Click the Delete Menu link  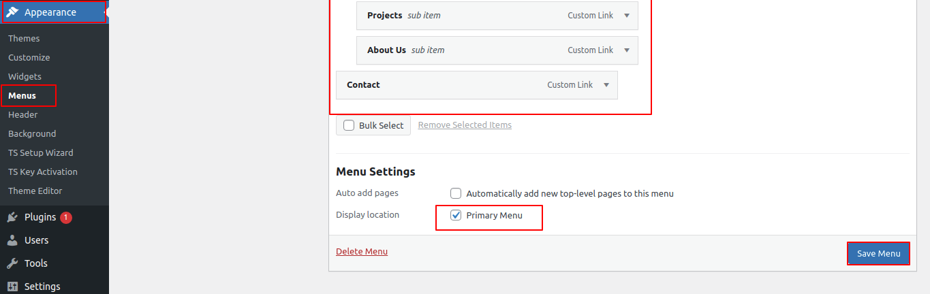click(362, 252)
